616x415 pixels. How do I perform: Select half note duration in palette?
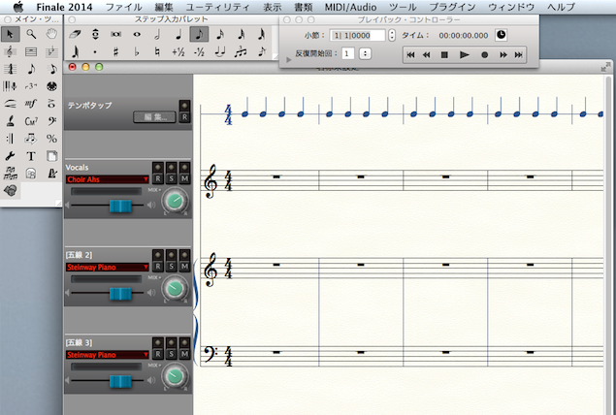click(157, 35)
